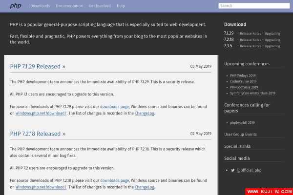Open User Group Events
The image size is (293, 195).
[240, 135]
